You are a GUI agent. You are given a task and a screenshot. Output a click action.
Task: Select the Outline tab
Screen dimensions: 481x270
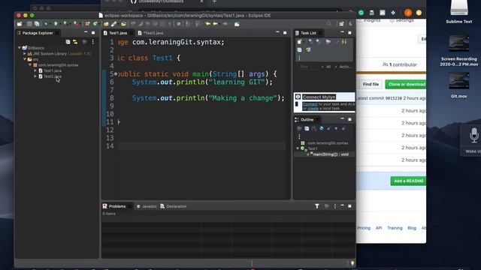coord(307,120)
